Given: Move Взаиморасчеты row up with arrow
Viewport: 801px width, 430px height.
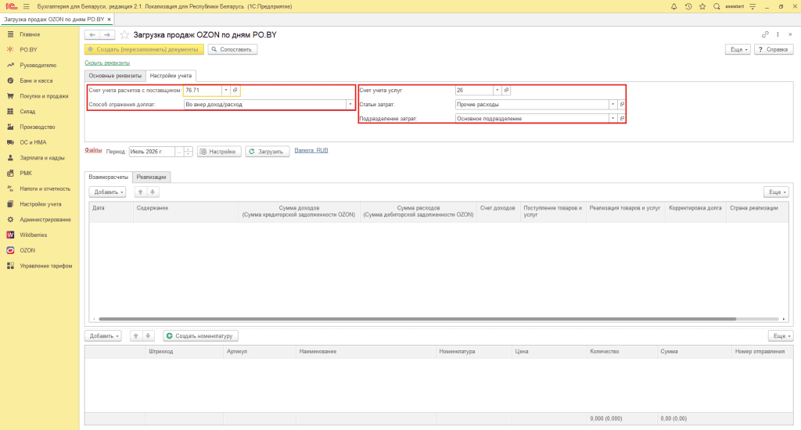Looking at the screenshot, I should click(141, 192).
